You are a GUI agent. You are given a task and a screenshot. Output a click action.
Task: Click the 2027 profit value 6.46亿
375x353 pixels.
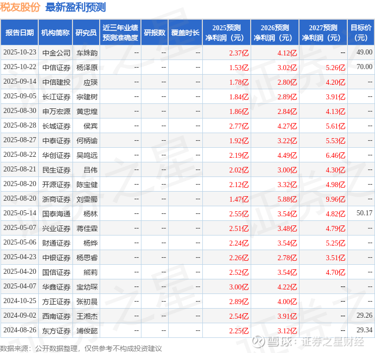tap(336, 155)
